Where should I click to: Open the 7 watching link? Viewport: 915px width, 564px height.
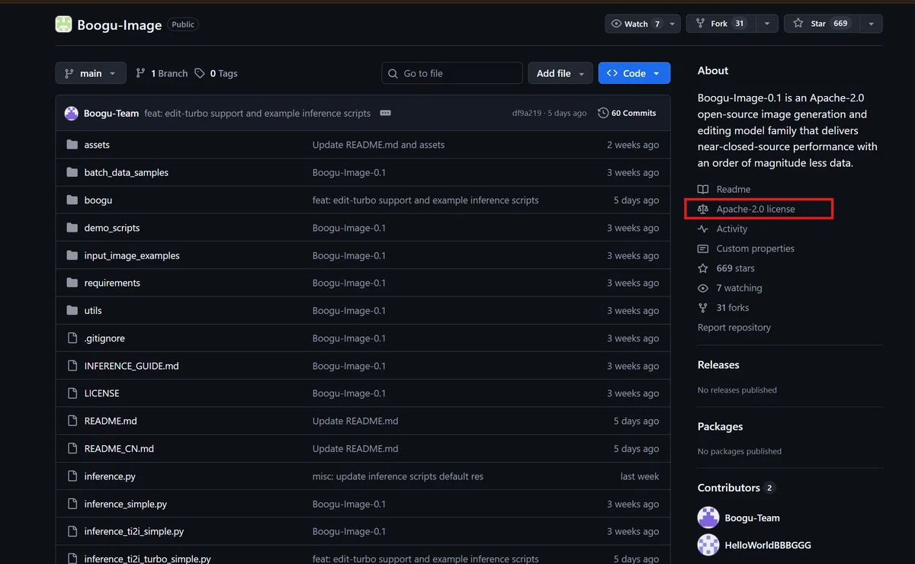coord(739,288)
